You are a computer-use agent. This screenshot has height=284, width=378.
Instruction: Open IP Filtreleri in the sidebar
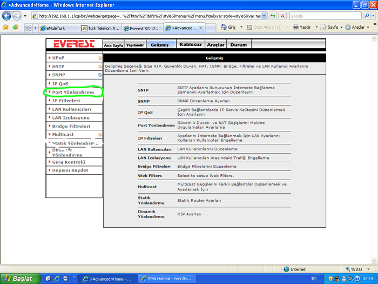tap(66, 101)
